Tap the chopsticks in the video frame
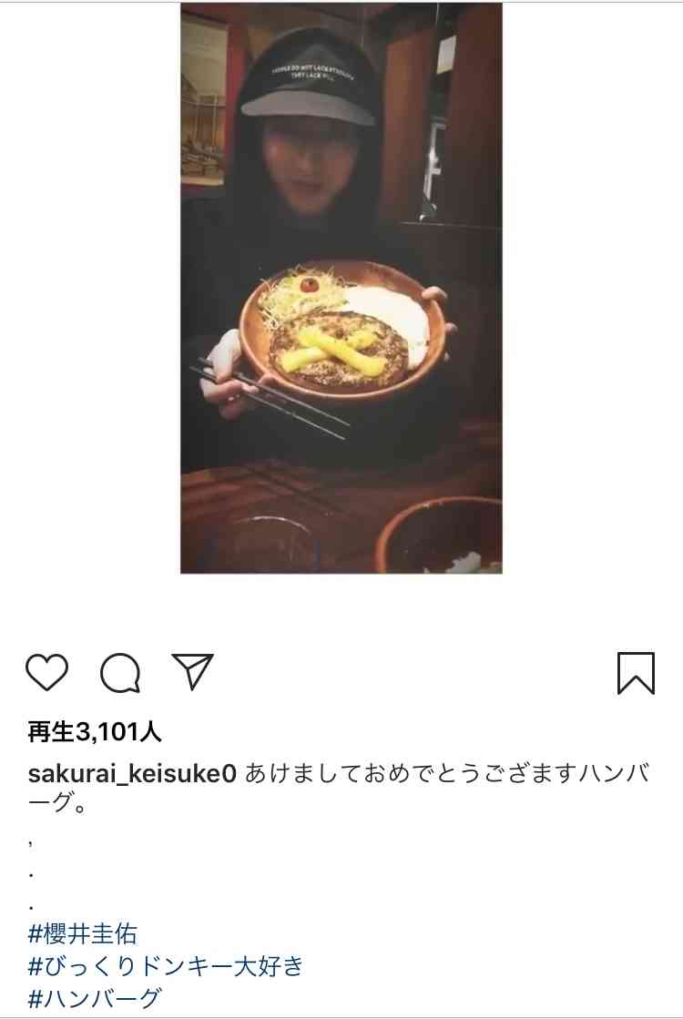The height and width of the screenshot is (1019, 683). 269,400
